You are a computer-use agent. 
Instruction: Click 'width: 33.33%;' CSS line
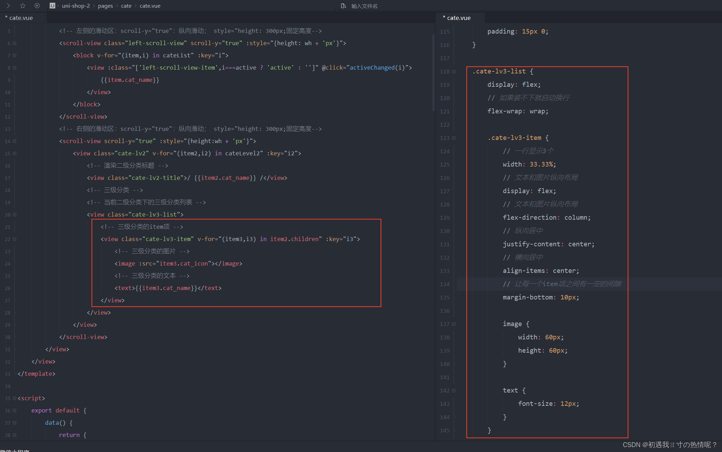pos(530,164)
